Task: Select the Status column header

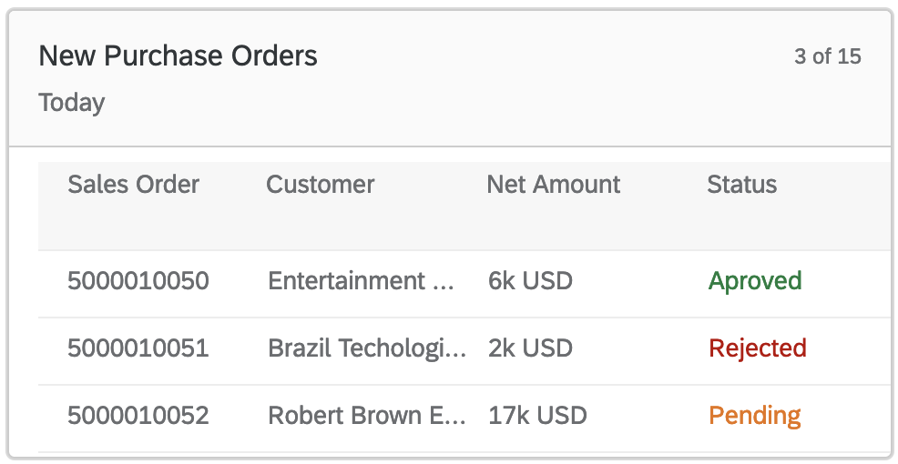Action: click(x=741, y=185)
